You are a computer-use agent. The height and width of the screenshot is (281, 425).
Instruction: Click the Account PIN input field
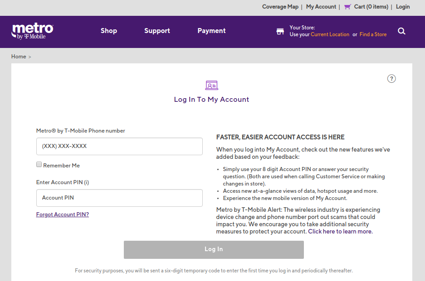tap(119, 198)
